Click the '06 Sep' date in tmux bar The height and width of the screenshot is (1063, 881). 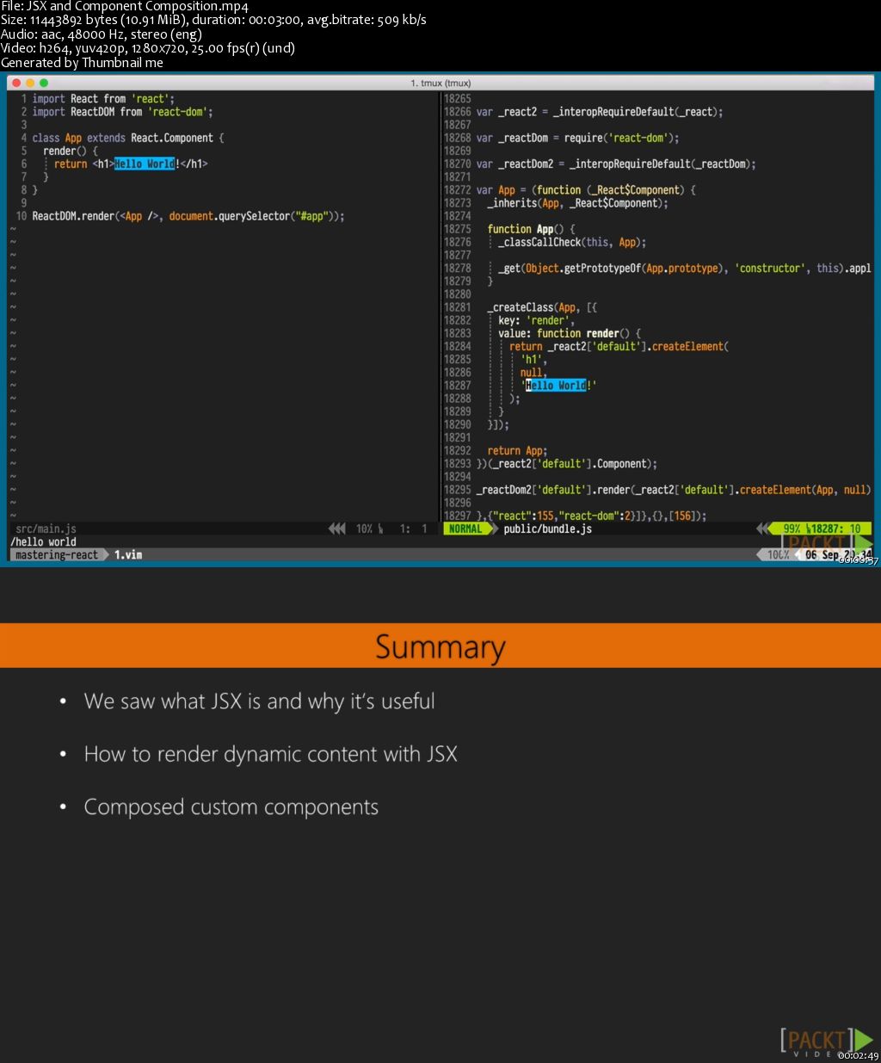click(822, 555)
